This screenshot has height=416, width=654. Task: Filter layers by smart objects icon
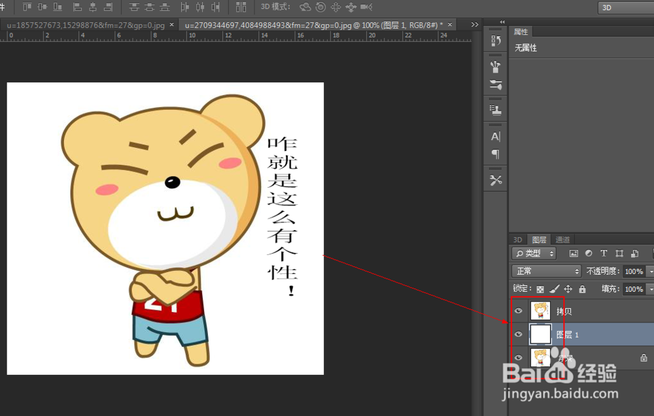tap(635, 253)
